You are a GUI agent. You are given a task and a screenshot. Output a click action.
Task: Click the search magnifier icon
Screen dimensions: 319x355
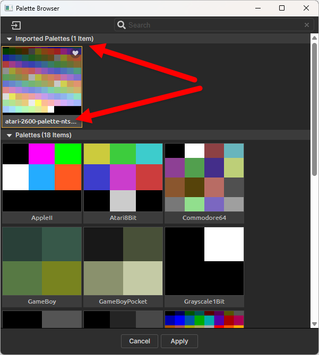click(x=122, y=25)
